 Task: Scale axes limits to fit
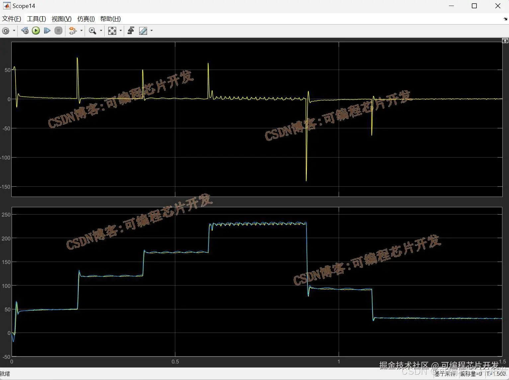click(x=112, y=31)
